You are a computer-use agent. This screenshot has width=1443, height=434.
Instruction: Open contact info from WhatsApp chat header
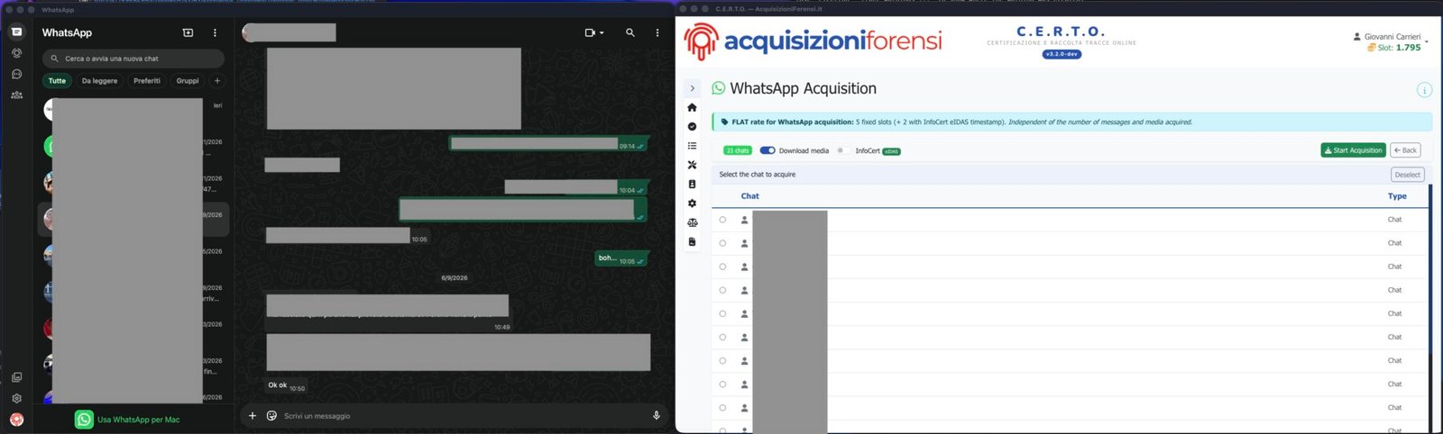(290, 32)
